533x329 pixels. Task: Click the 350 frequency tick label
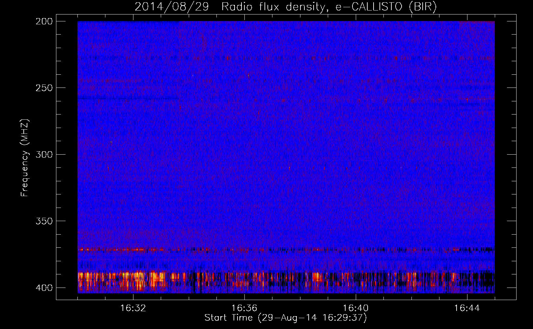pyautogui.click(x=44, y=221)
